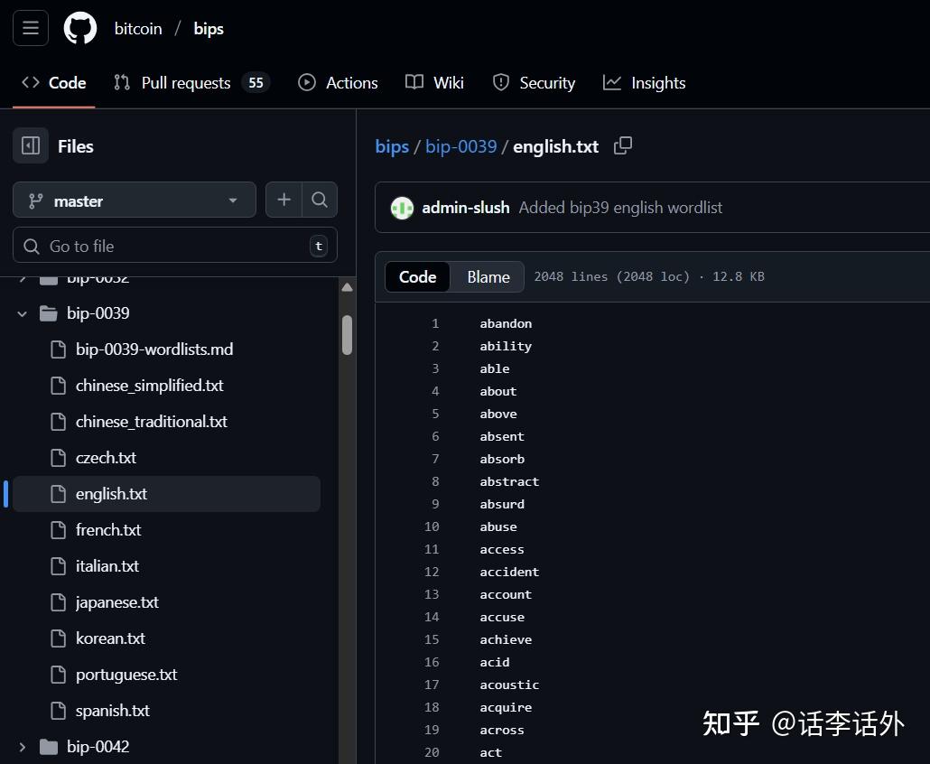Click the bitcoin owner link
930x764 pixels.
click(138, 29)
